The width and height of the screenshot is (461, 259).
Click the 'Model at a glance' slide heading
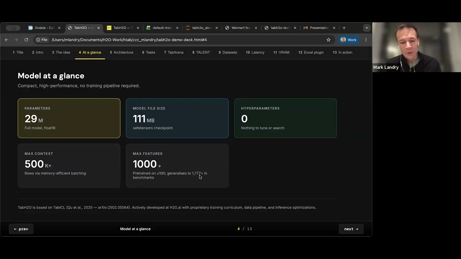51,76
